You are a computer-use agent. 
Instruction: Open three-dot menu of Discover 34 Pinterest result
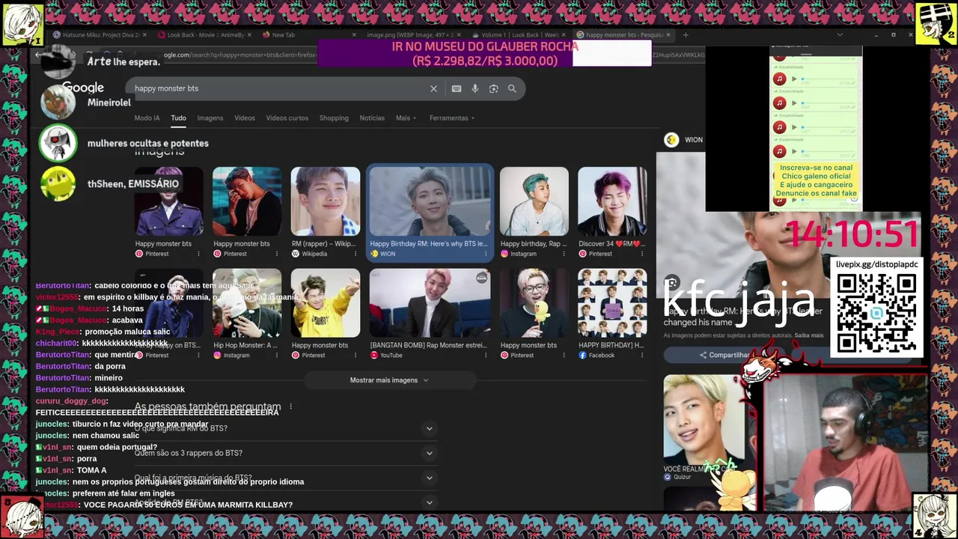[642, 254]
